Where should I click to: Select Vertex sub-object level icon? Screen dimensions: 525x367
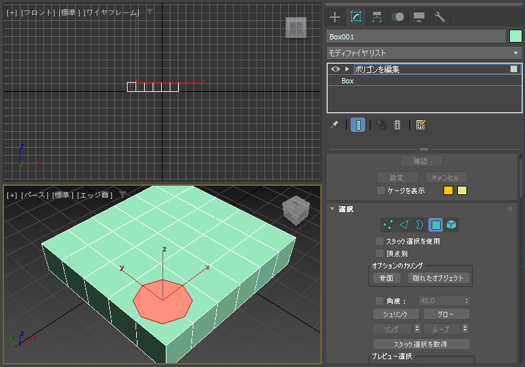click(x=388, y=225)
